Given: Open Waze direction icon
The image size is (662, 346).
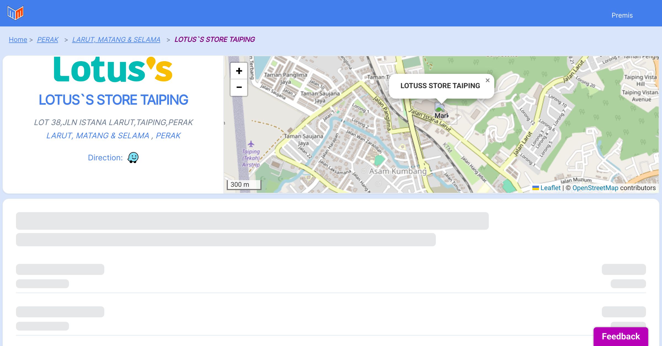Looking at the screenshot, I should (x=133, y=158).
